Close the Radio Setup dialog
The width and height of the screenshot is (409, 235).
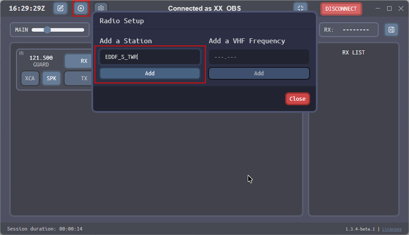click(x=297, y=99)
